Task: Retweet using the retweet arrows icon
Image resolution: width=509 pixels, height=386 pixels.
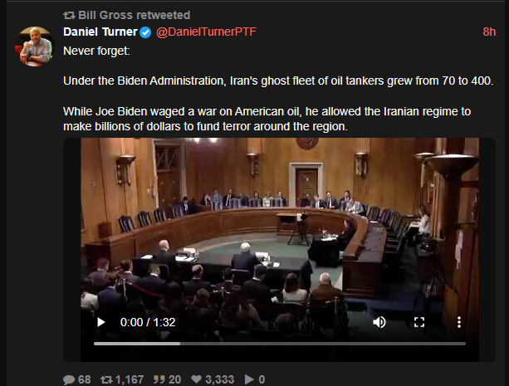Action: click(x=106, y=379)
